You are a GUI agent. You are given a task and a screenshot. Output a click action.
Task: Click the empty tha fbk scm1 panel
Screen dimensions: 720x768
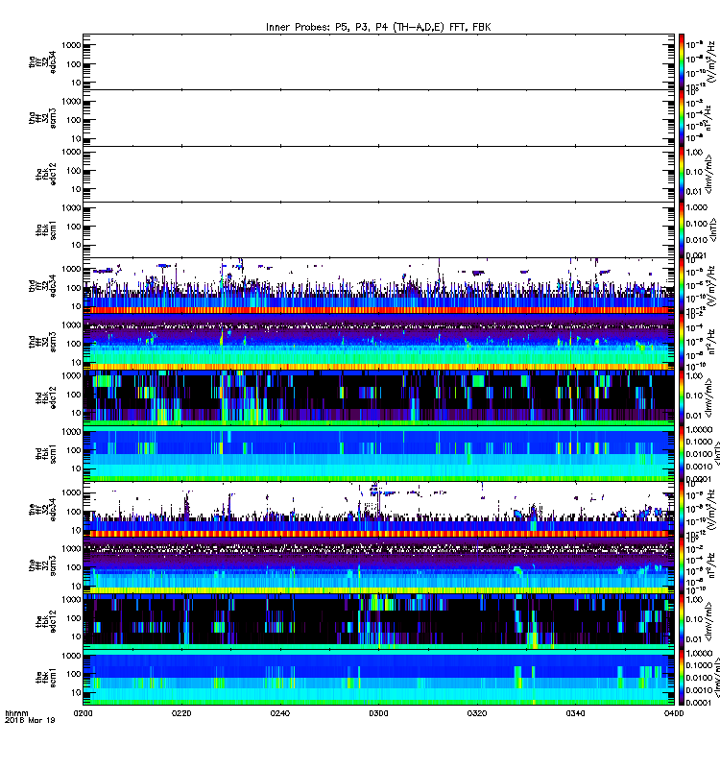pos(378,229)
